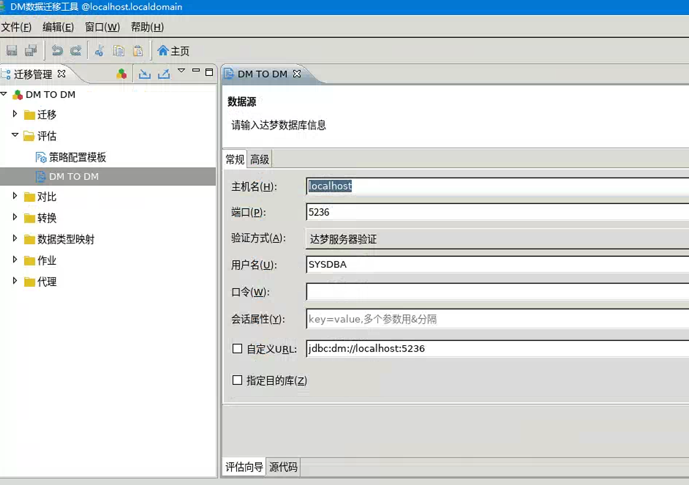Expand the 代理 folder
This screenshot has width=689, height=485.
(15, 281)
